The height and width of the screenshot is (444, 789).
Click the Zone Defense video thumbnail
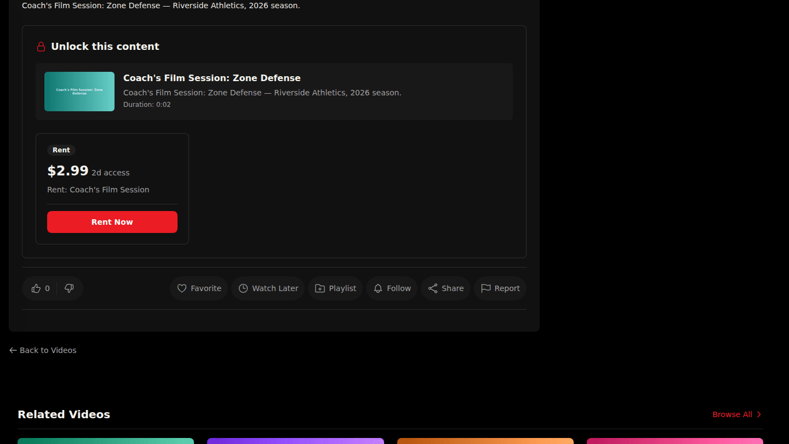coord(79,92)
